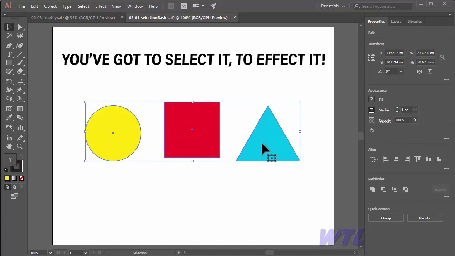Pick the Column Graph tool
The width and height of the screenshot is (455, 256).
20,128
